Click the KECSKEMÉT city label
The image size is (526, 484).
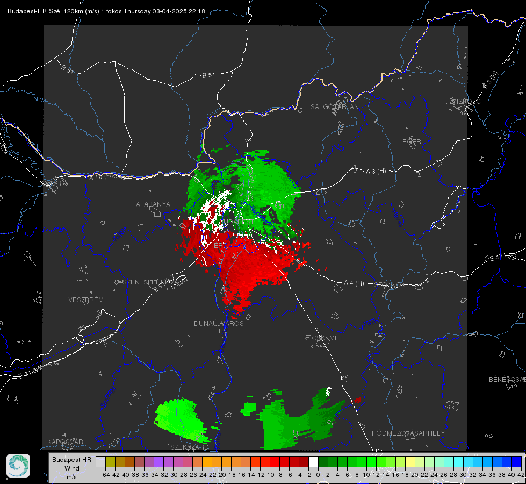[x=323, y=338]
